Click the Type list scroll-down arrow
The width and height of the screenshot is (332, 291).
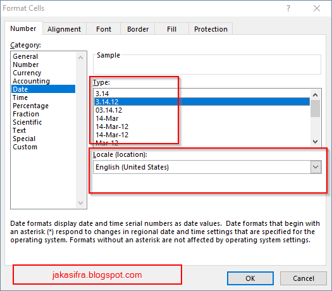[316, 141]
